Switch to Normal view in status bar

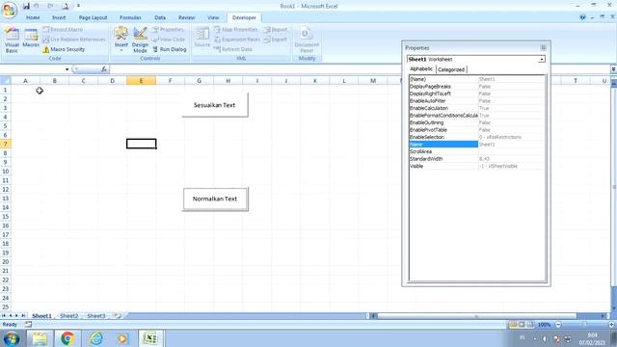point(513,325)
